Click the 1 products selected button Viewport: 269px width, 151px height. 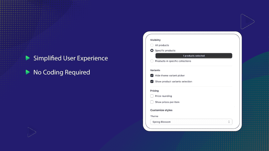pos(194,56)
